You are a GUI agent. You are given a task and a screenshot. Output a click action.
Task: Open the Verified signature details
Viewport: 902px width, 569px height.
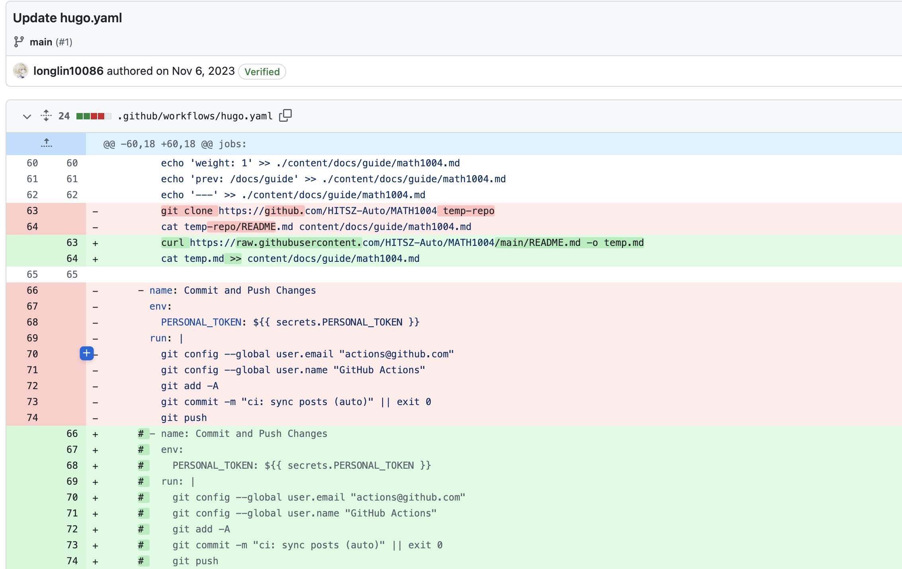(262, 72)
